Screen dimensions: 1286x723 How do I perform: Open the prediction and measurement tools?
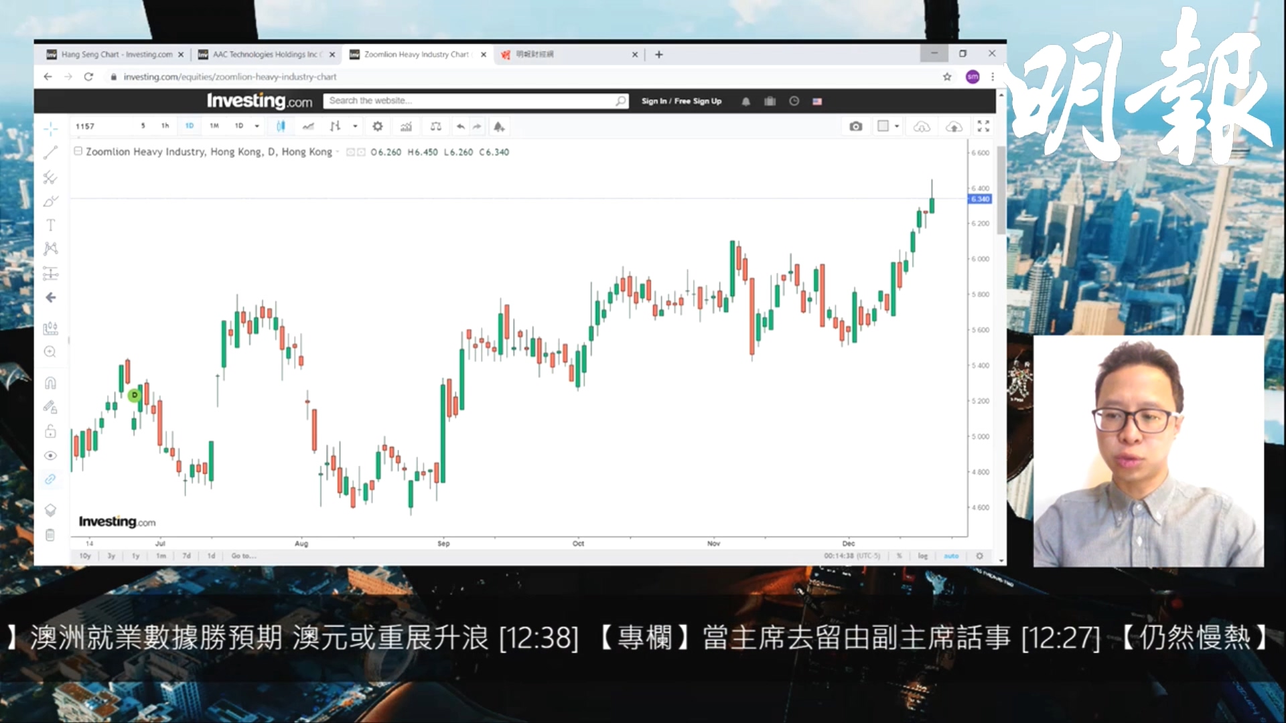50,273
